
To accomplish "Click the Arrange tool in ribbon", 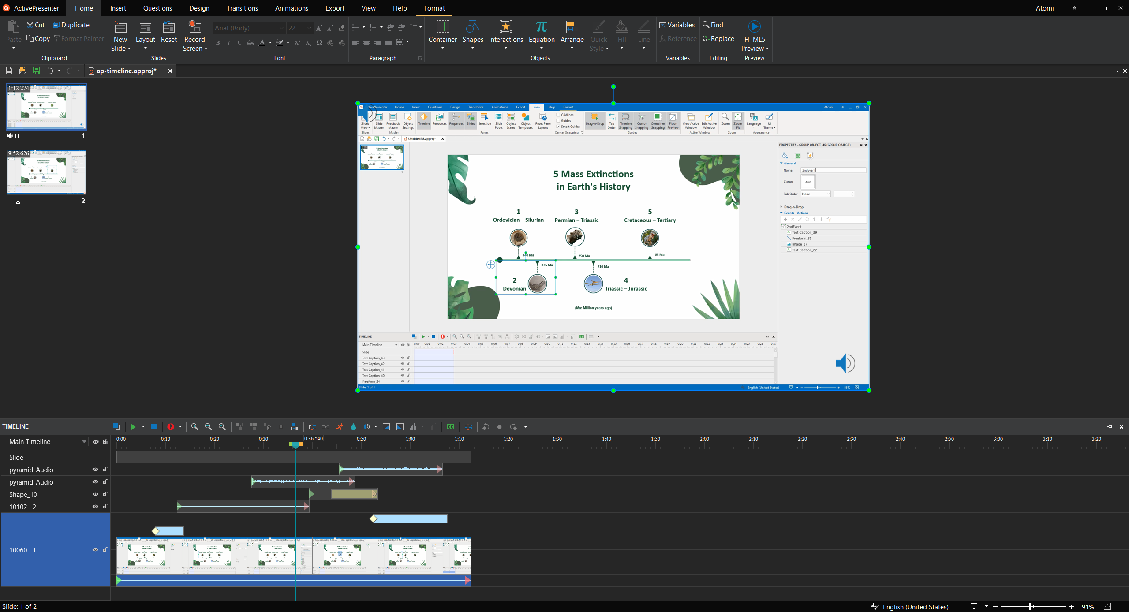I will coord(572,35).
